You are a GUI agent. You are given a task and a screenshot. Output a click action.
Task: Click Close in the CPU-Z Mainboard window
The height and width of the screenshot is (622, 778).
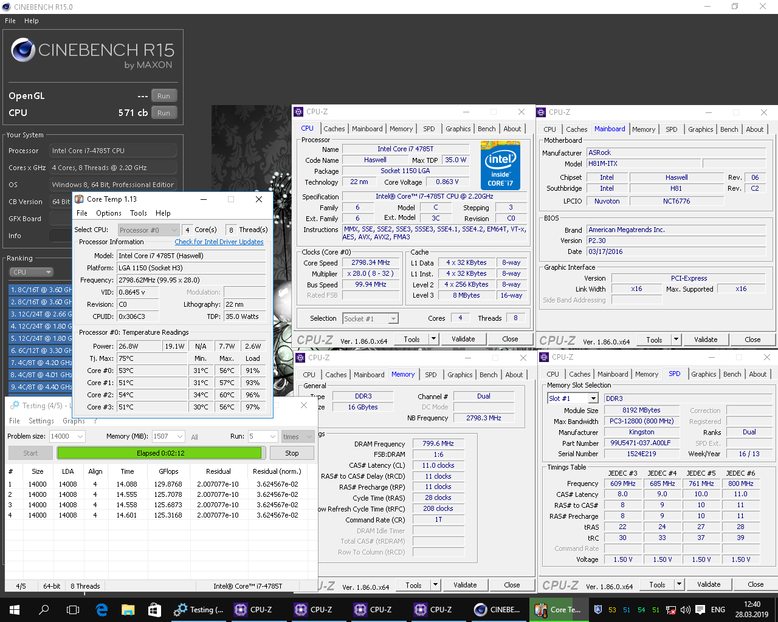pos(752,340)
